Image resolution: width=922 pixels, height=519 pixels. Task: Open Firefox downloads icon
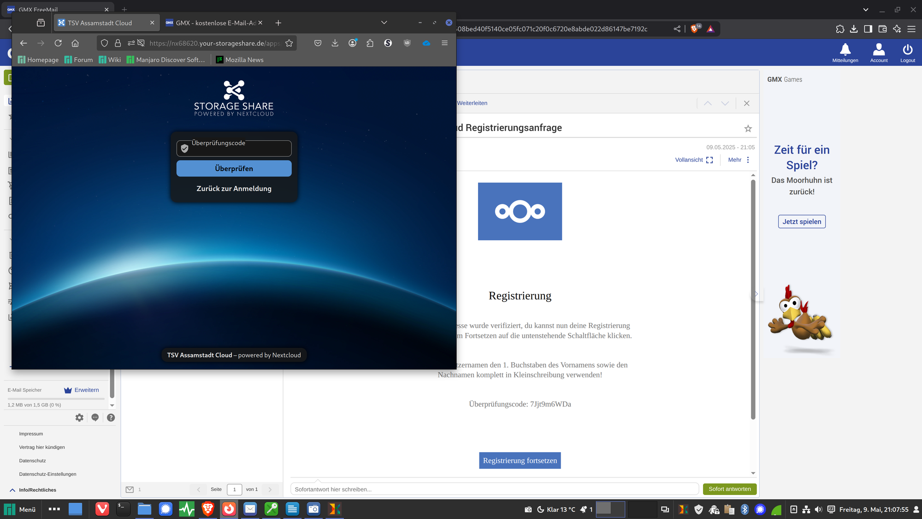coord(335,43)
